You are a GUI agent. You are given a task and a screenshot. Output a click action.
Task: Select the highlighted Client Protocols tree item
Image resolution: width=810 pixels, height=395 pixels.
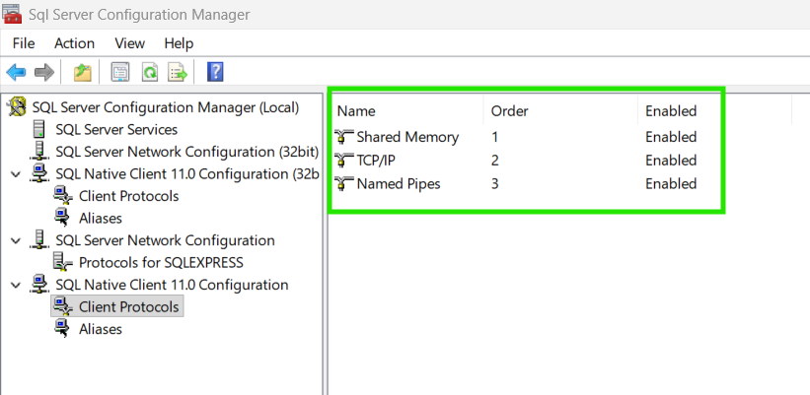(x=128, y=306)
